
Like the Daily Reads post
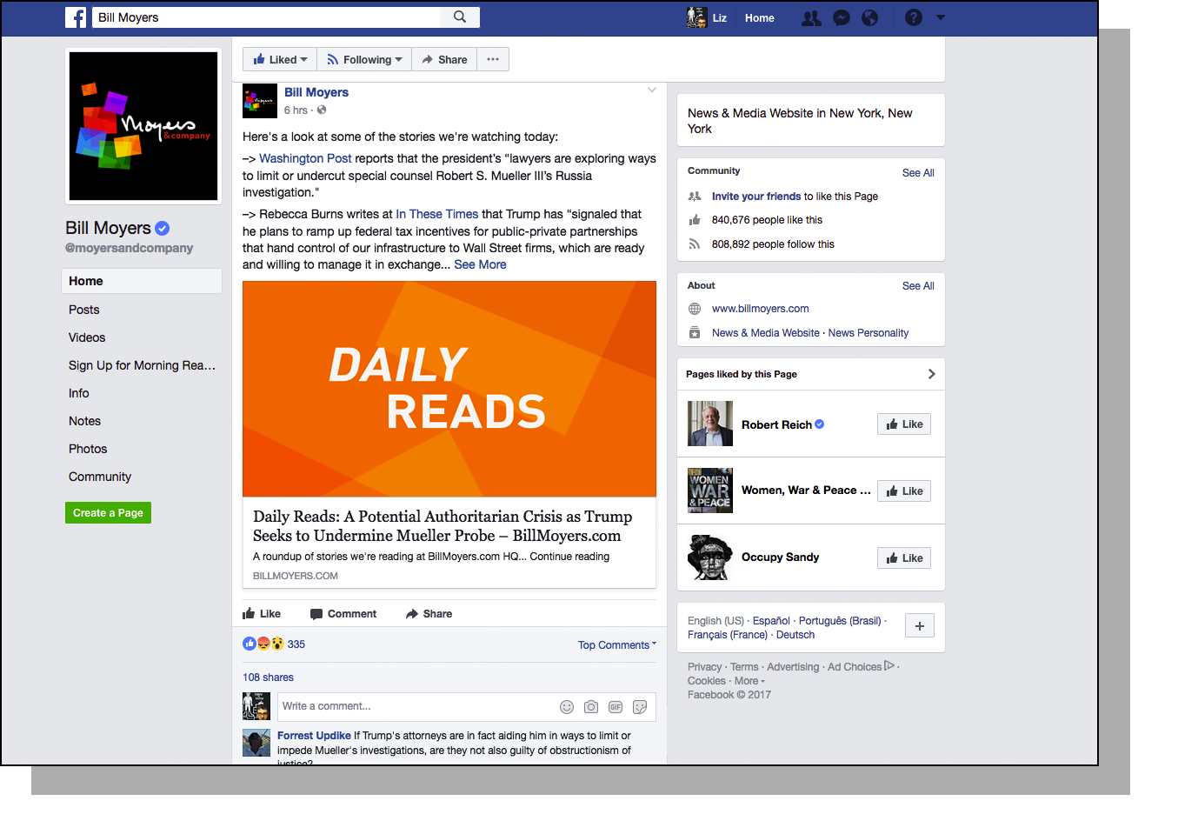(x=262, y=614)
